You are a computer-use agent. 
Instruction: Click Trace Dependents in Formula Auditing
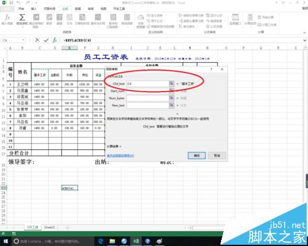191,21
